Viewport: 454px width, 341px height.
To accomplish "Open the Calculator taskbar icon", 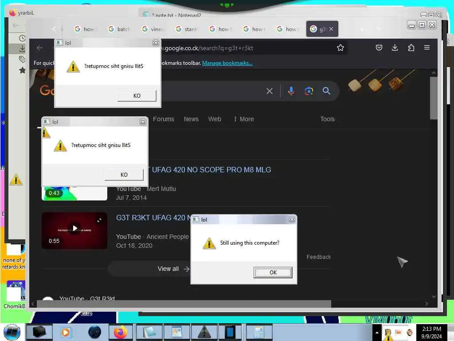I will tap(258, 332).
